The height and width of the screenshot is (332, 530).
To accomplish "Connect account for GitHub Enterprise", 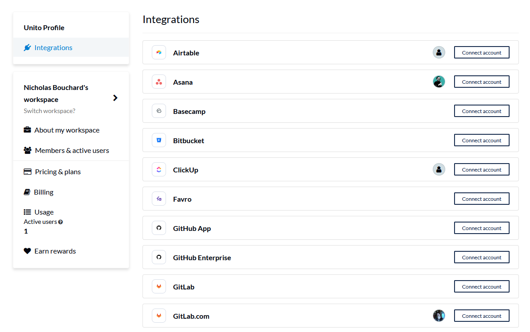I will click(482, 257).
